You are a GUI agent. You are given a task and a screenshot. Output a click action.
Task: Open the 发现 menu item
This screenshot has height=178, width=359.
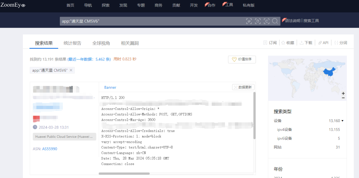123,5
